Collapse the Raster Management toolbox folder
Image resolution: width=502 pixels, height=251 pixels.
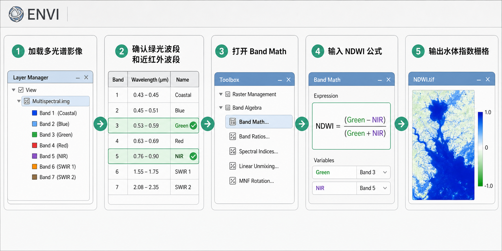click(221, 94)
